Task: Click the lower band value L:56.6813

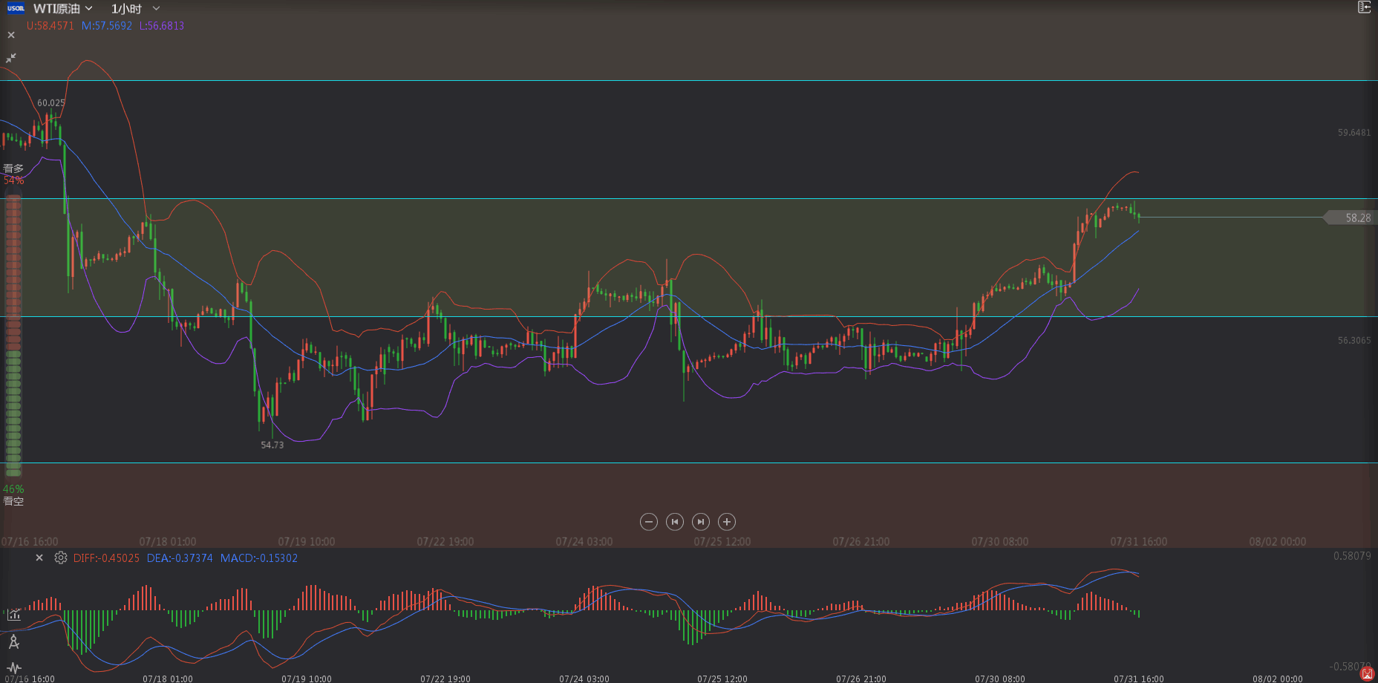Action: coord(162,25)
